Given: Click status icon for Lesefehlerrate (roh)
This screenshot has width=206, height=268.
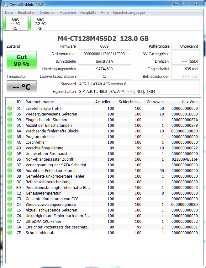Looking at the screenshot, I should [10, 108].
